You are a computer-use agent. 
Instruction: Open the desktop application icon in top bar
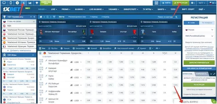click(4, 3)
